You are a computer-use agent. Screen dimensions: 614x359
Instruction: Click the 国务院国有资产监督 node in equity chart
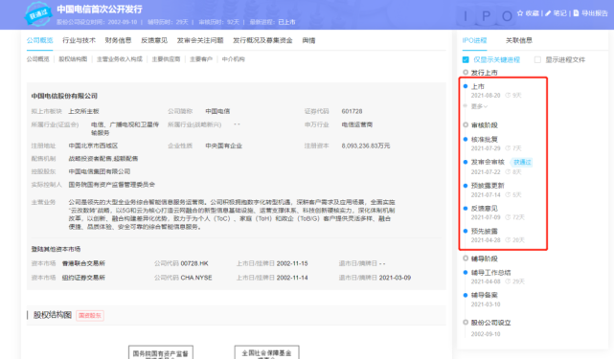(161, 352)
